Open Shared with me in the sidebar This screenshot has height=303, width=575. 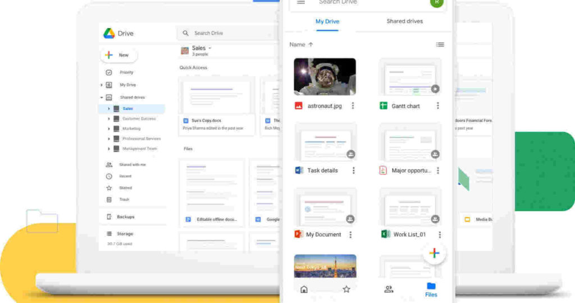[x=133, y=165]
